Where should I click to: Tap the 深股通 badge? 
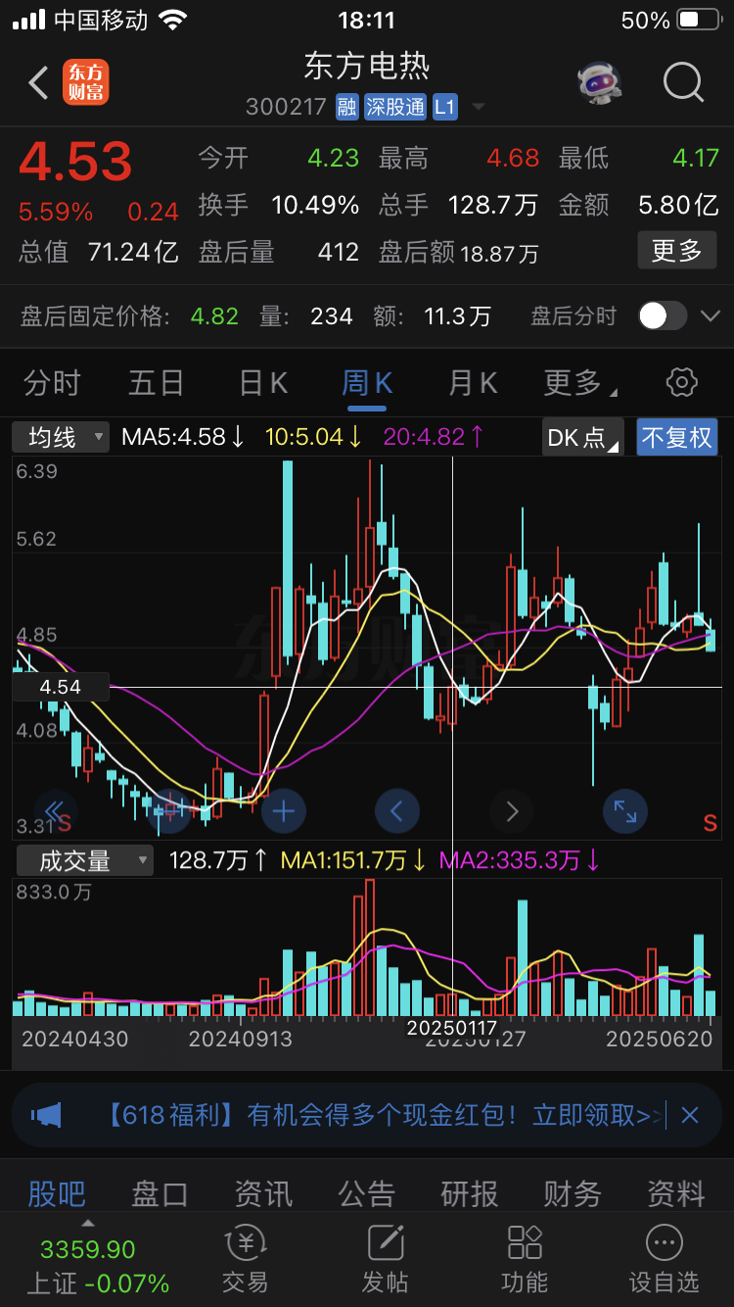395,106
